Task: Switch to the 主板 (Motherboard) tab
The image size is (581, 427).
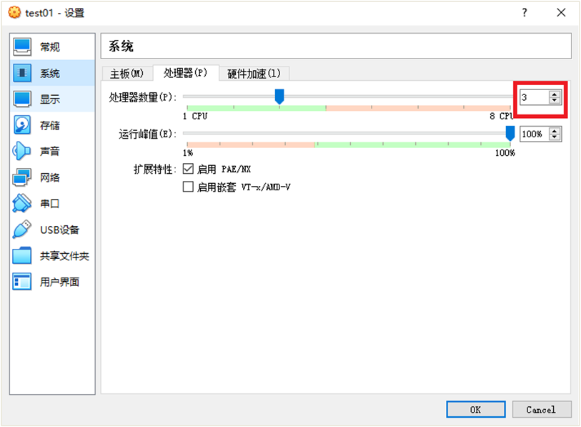Action: click(126, 73)
